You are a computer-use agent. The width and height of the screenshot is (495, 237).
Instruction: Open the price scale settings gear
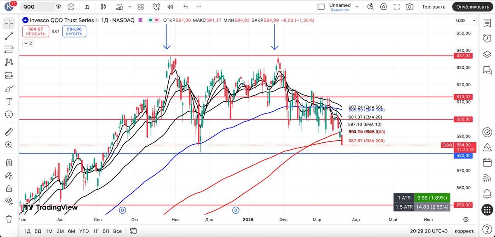click(466, 220)
